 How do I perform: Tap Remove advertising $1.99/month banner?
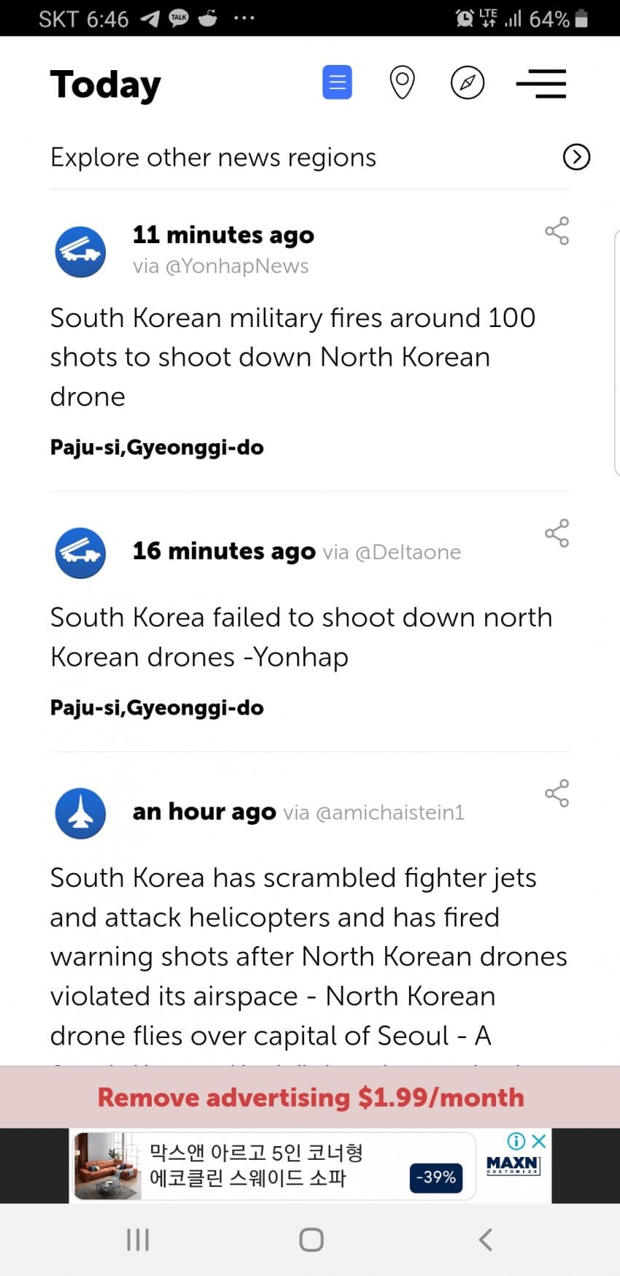pyautogui.click(x=310, y=1097)
